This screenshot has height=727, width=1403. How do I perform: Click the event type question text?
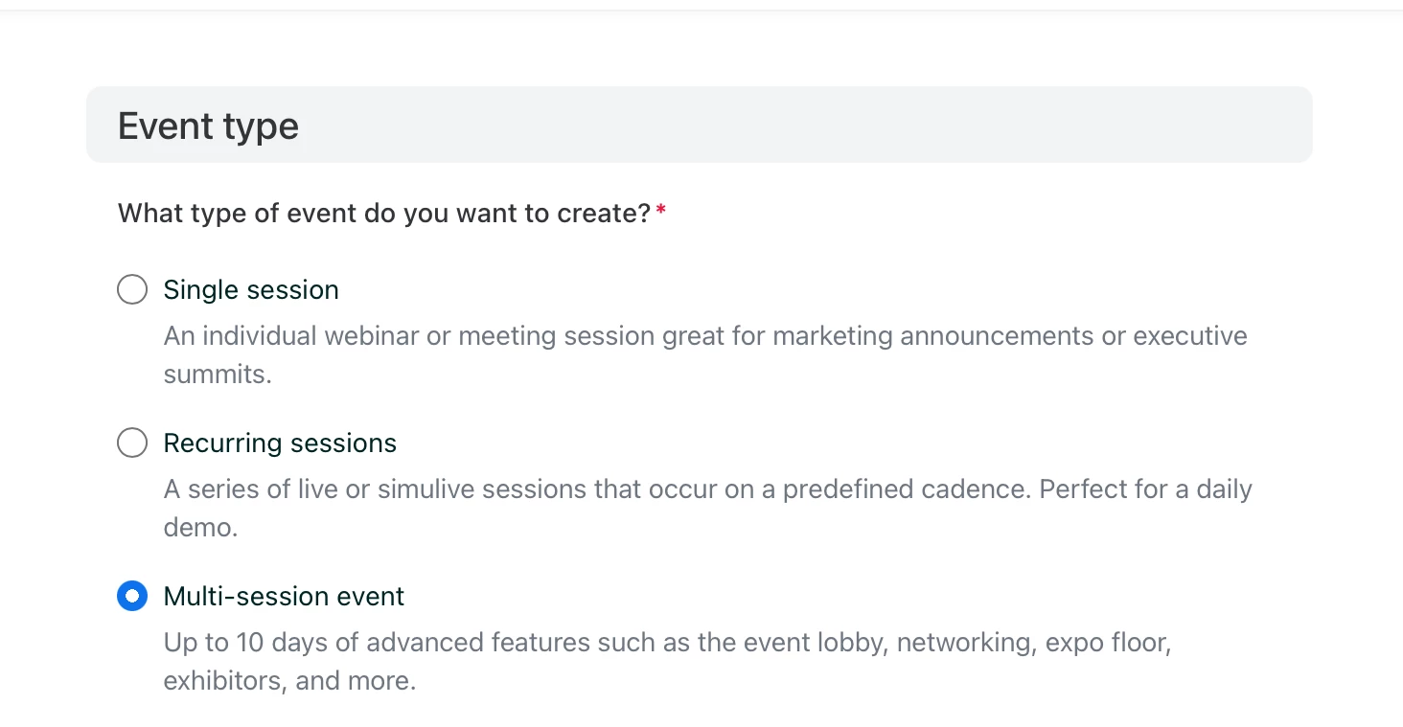pos(384,213)
